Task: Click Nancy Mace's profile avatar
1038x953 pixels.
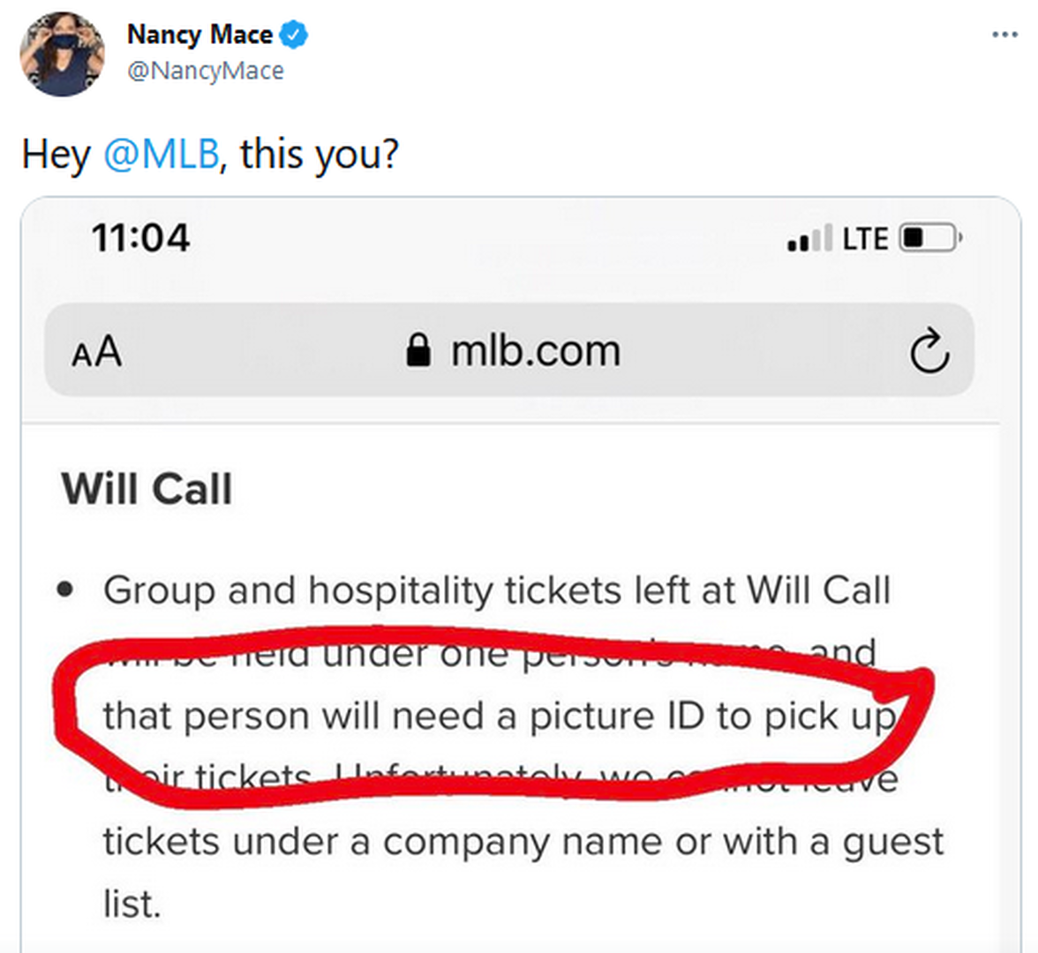Action: click(x=62, y=54)
